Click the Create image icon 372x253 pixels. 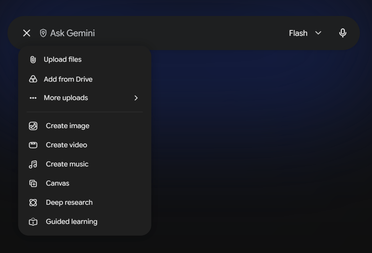point(33,126)
